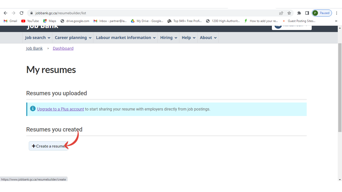Open the Maps bookmark
342x192 pixels.
(x=50, y=21)
